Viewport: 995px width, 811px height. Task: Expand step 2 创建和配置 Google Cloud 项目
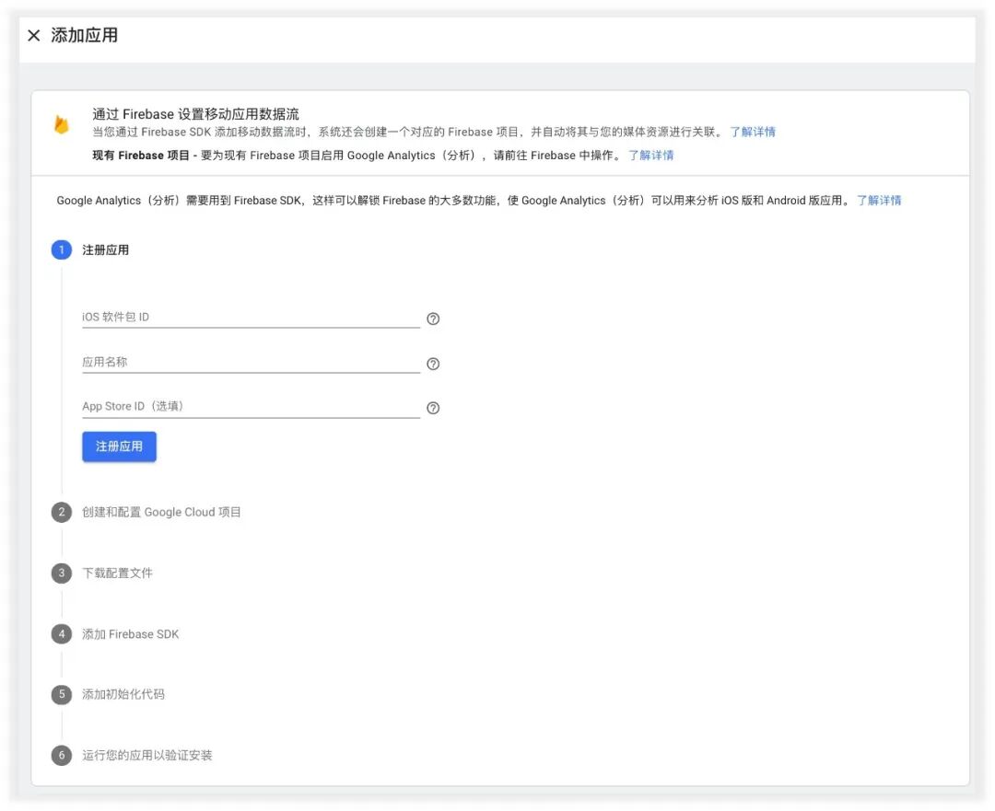tap(161, 513)
